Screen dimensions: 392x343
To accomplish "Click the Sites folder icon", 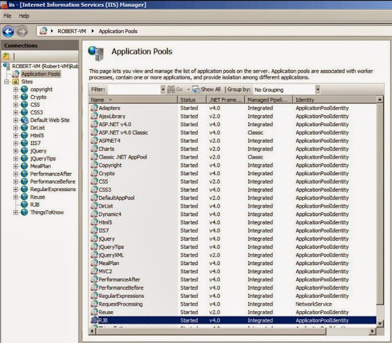I will (15, 81).
